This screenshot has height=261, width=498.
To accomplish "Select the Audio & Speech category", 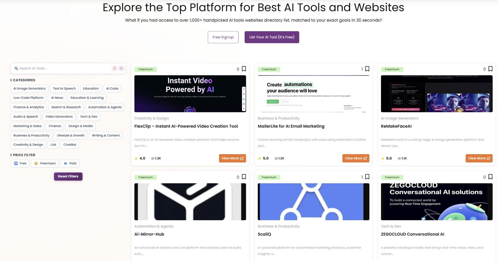I will point(26,117).
